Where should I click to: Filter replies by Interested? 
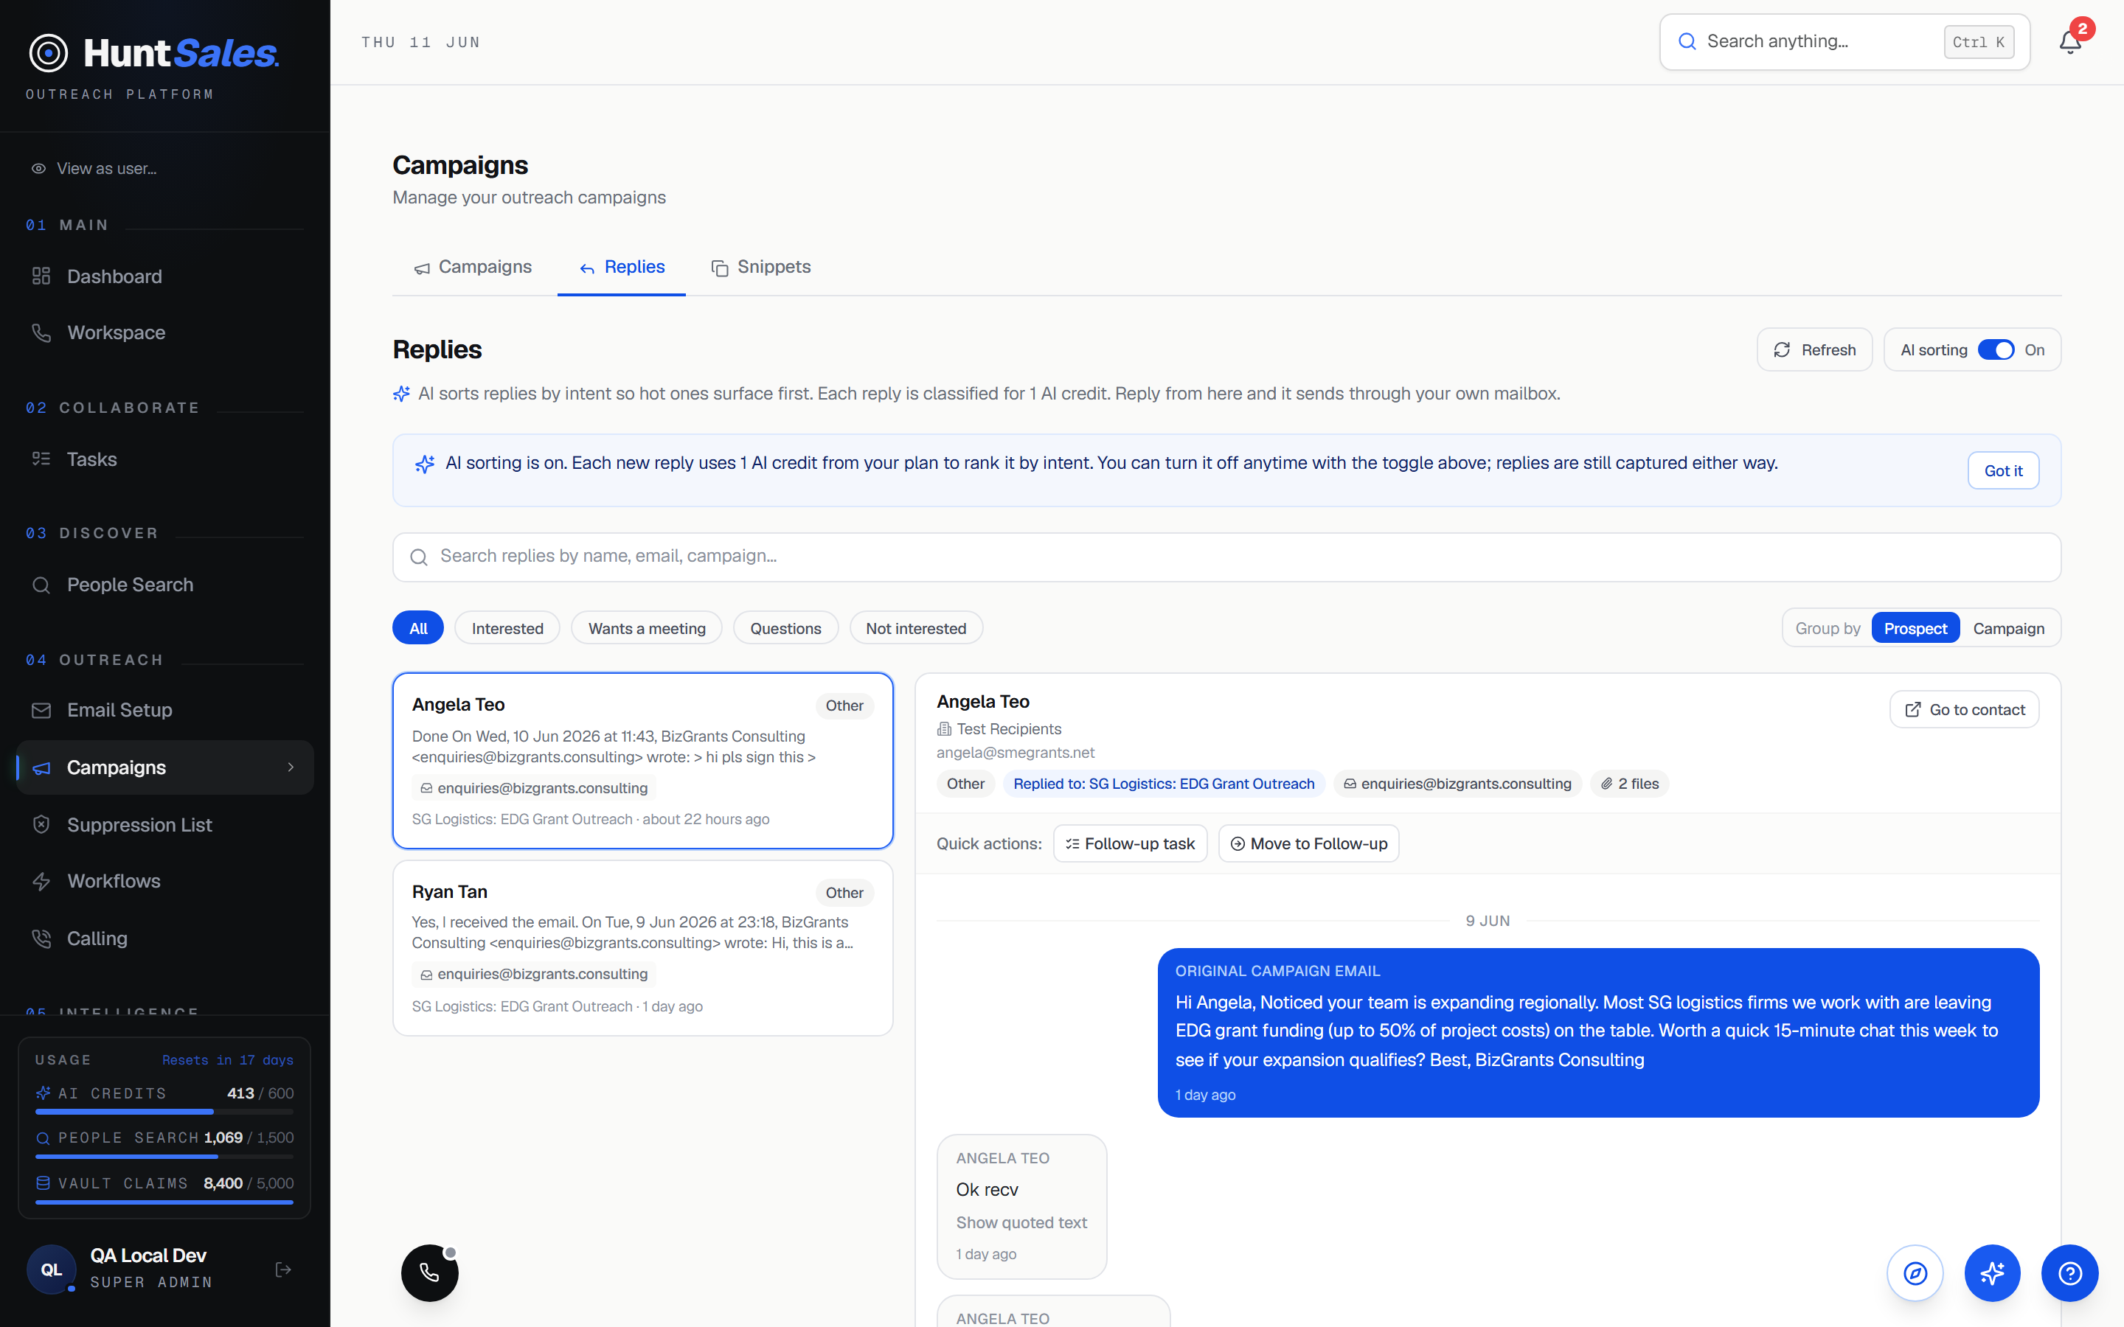coord(507,628)
